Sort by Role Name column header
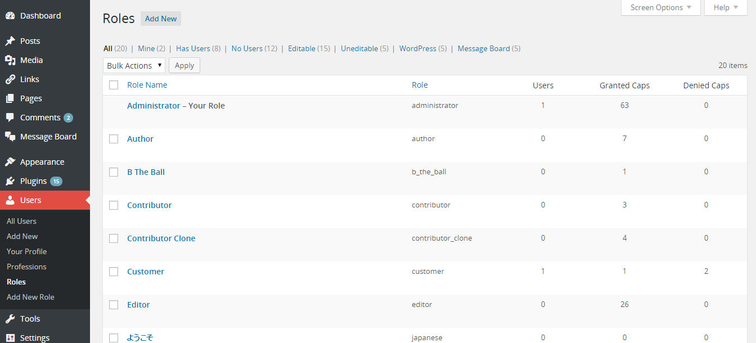 click(x=147, y=85)
